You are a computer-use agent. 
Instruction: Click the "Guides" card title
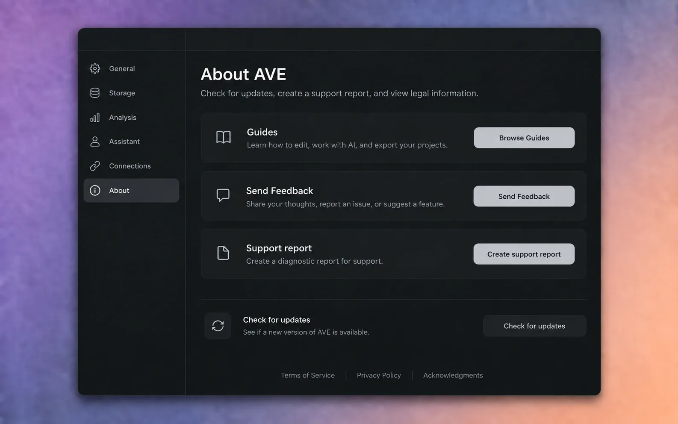[x=262, y=132]
